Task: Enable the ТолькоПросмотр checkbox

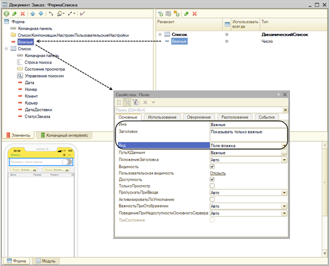Action: 212,186
